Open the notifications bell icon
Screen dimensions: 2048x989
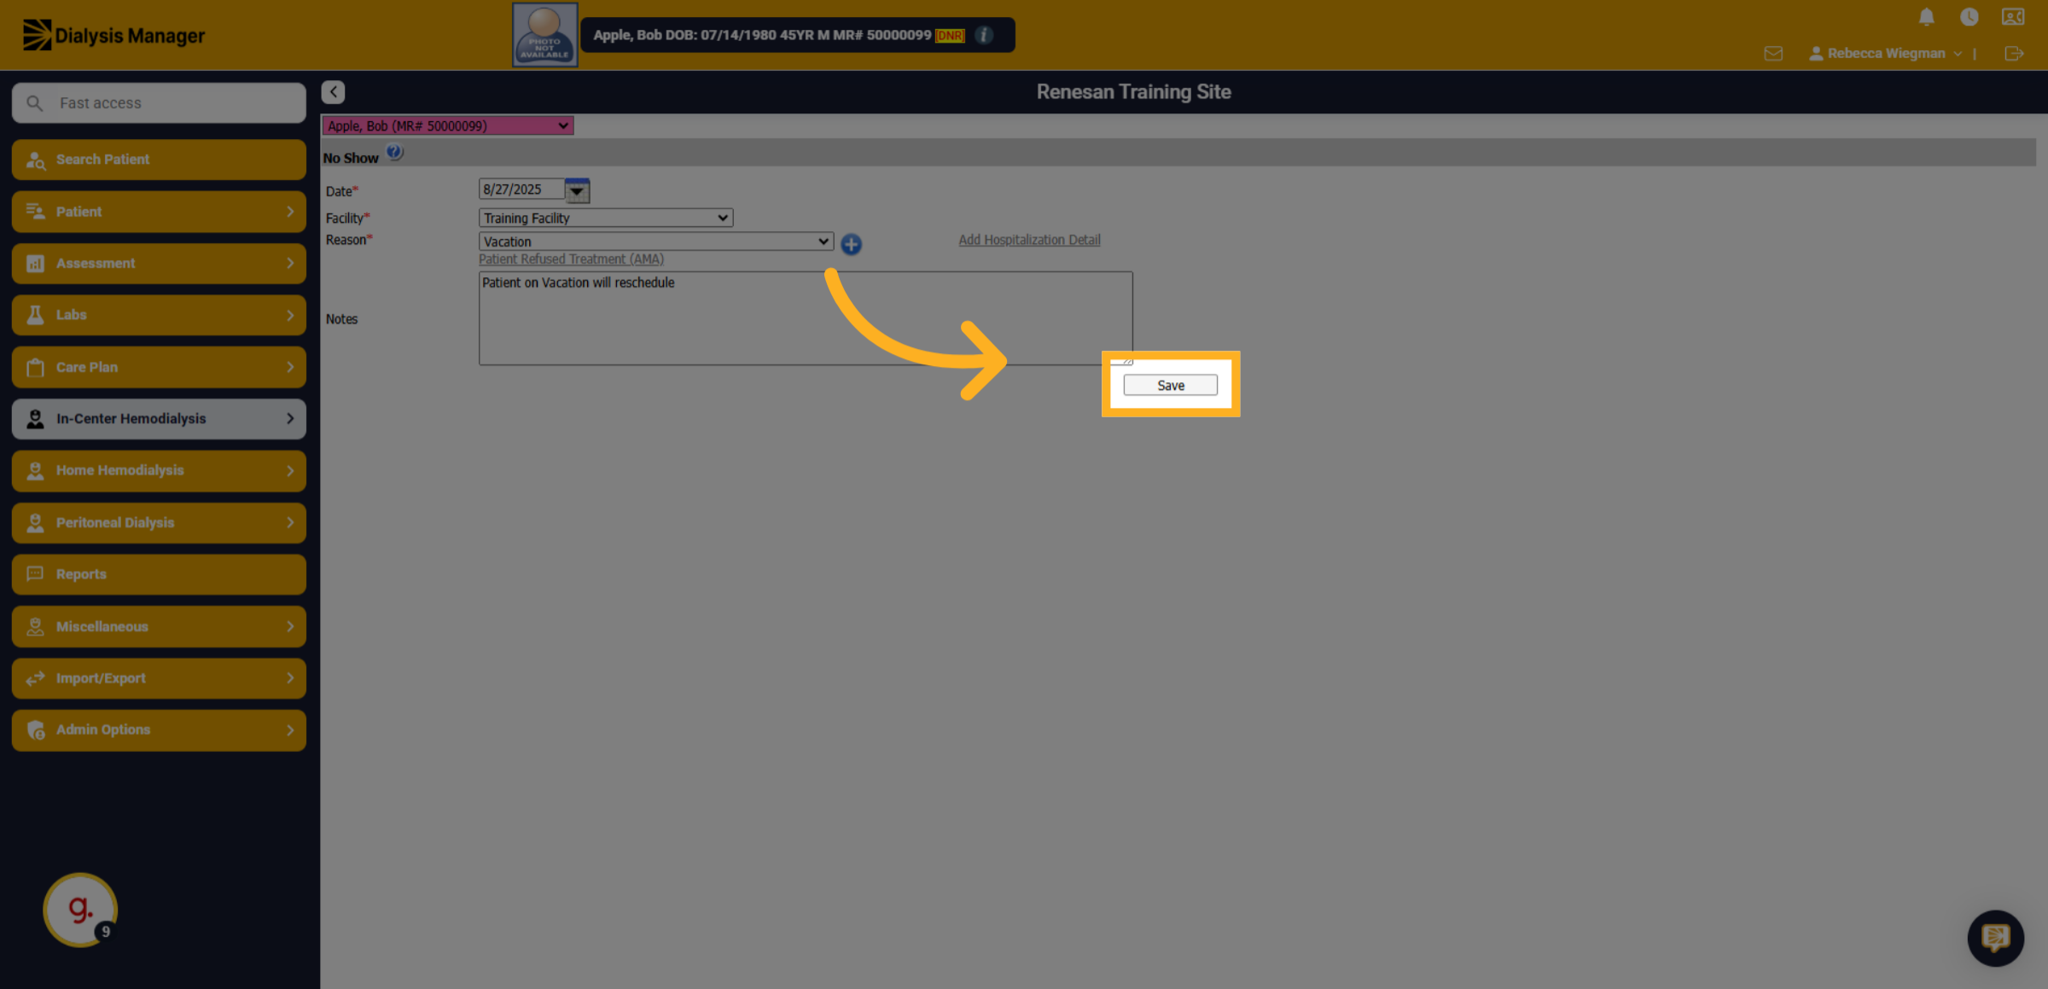[1926, 17]
